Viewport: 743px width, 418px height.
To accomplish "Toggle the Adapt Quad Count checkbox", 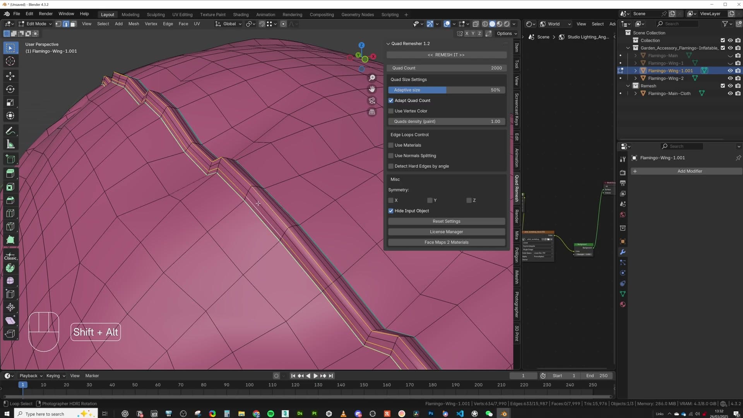I will pos(391,101).
